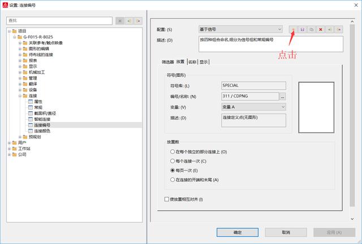Click the red X Delete configuration icon
362x244 pixels.
point(321,29)
